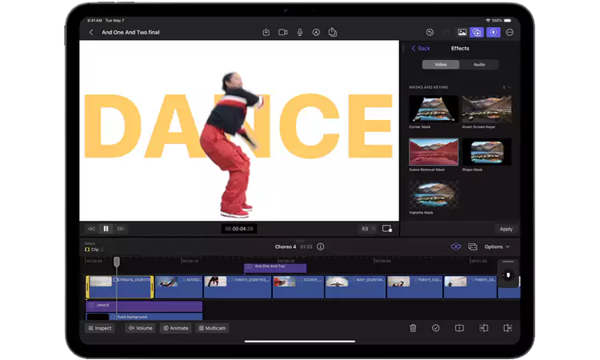Toggle the highlighted inspector icon beside the More button

(x=494, y=33)
